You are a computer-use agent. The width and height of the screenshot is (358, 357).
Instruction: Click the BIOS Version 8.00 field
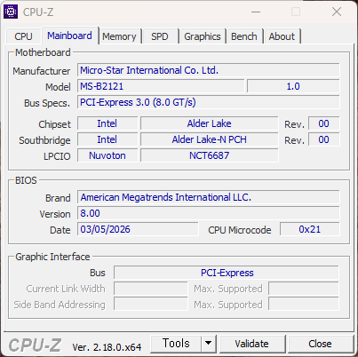point(209,213)
